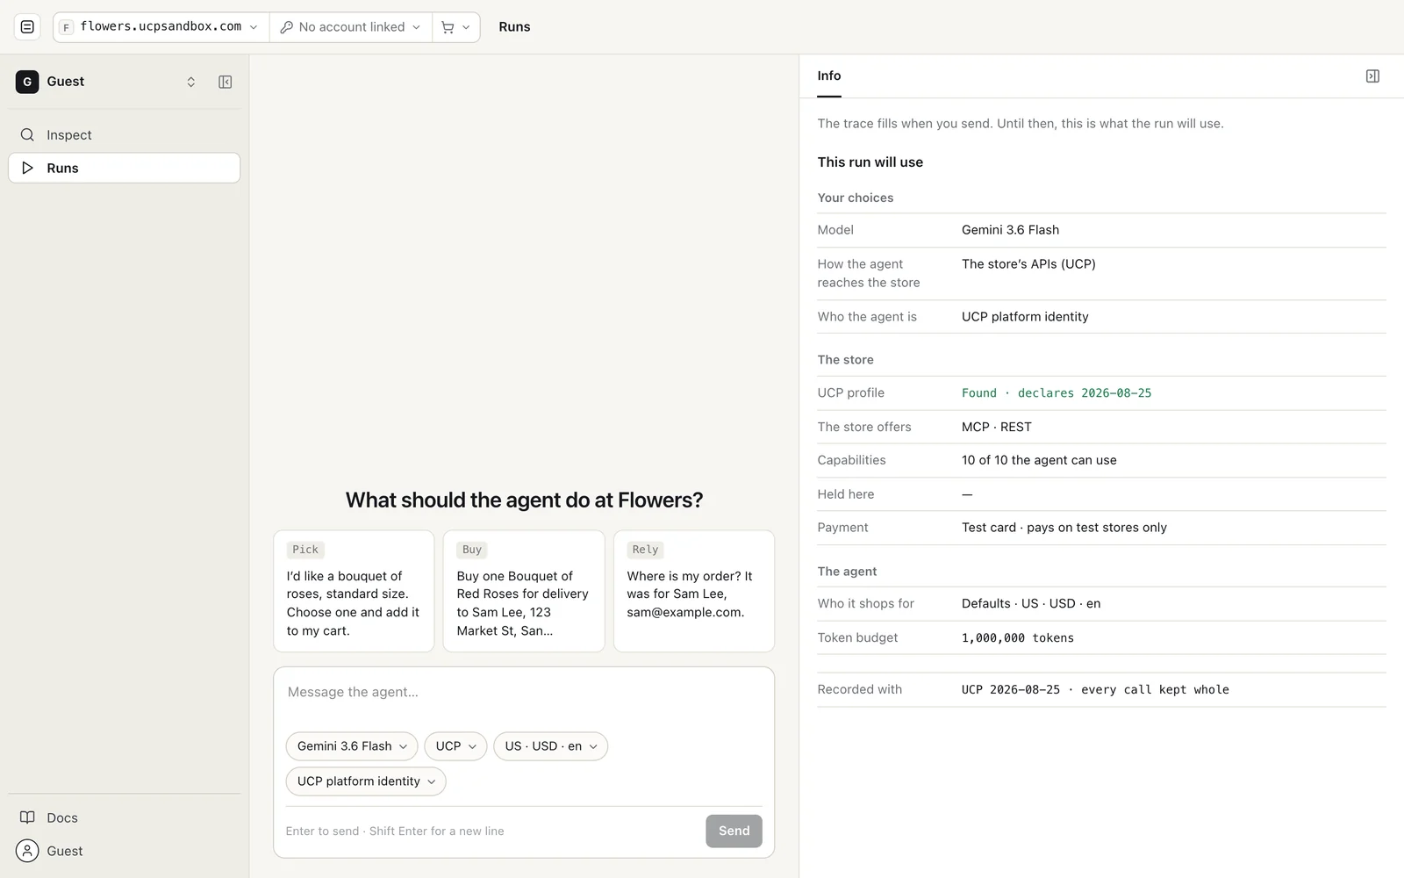1404x878 pixels.
Task: Click UCP 2026-08-25 · every call kept whole
Action: 1095,690
